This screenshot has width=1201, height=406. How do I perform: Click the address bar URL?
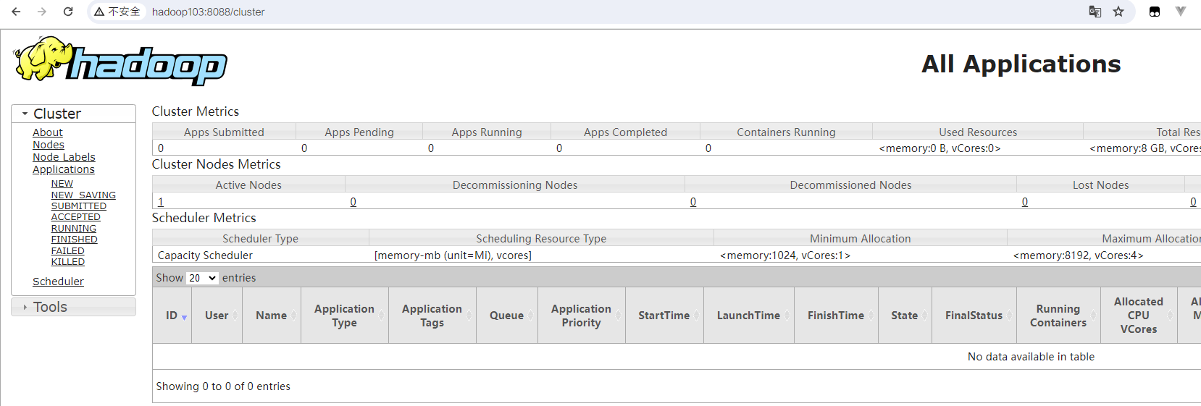pos(209,12)
